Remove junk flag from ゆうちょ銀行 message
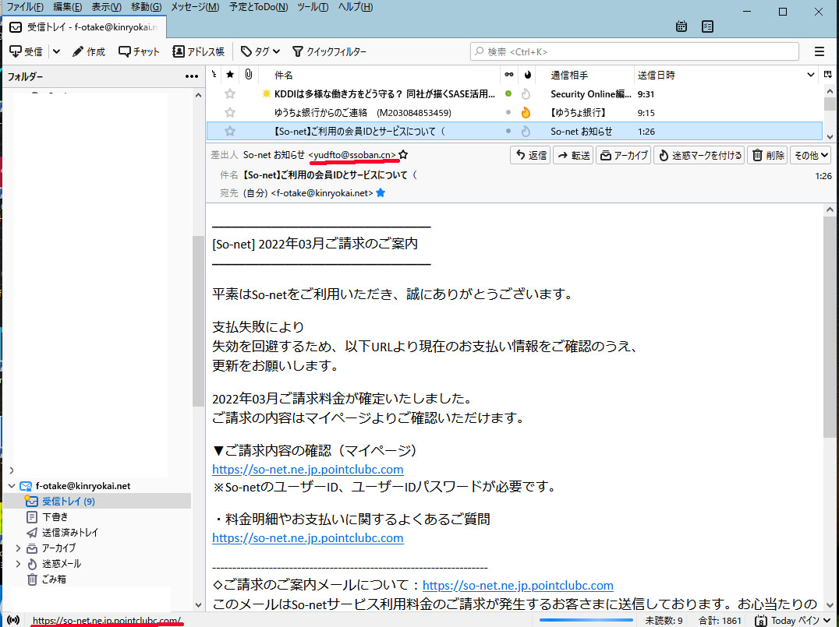The height and width of the screenshot is (627, 839). point(526,112)
